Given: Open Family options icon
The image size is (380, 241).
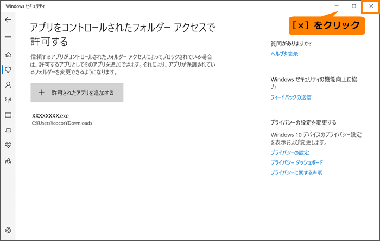Looking at the screenshot, I should 8,161.
